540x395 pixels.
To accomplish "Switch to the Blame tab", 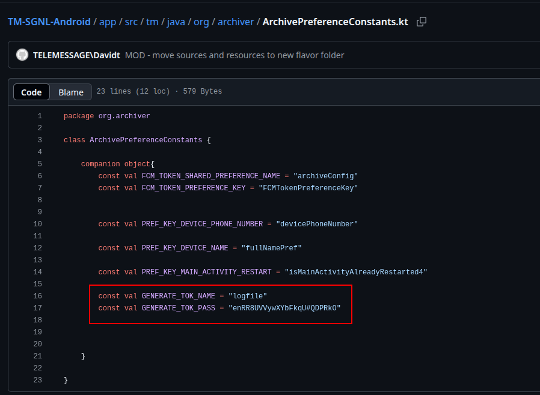I will 71,92.
